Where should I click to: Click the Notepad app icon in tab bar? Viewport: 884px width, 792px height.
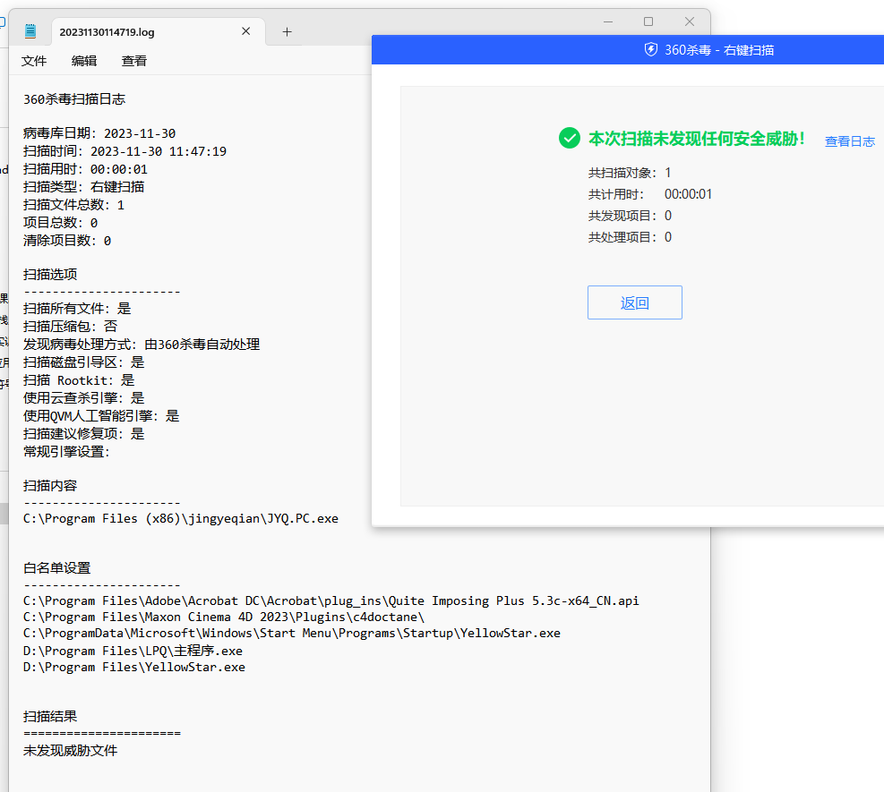pos(30,31)
